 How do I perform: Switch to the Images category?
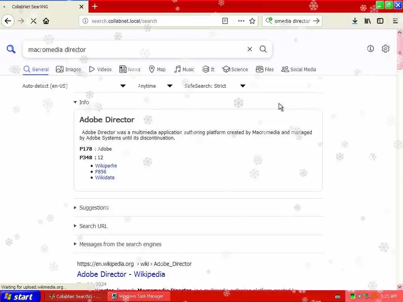coord(68,69)
